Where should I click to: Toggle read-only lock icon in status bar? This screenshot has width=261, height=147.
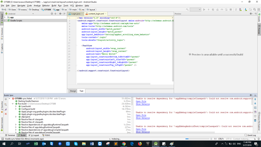pyautogui.click(x=255, y=139)
